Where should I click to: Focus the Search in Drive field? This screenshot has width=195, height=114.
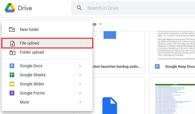[133, 8]
